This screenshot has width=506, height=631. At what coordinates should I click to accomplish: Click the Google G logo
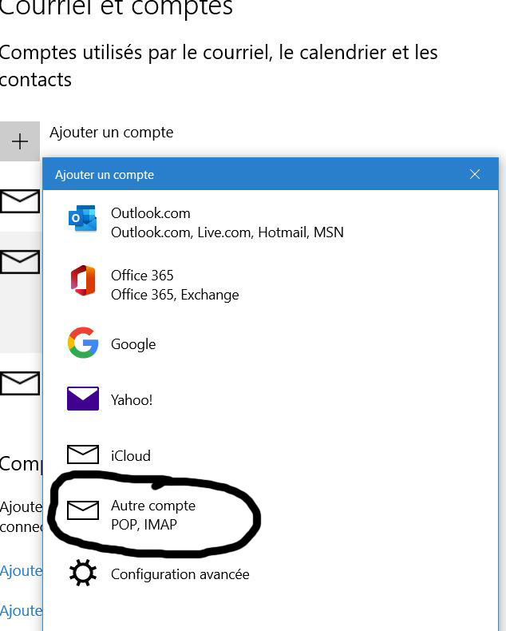(83, 343)
